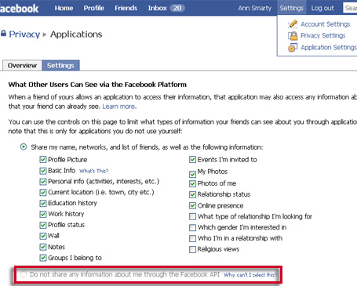The image size is (357, 286).
Task: Click the Ann Smarty profile name
Action: point(255,8)
